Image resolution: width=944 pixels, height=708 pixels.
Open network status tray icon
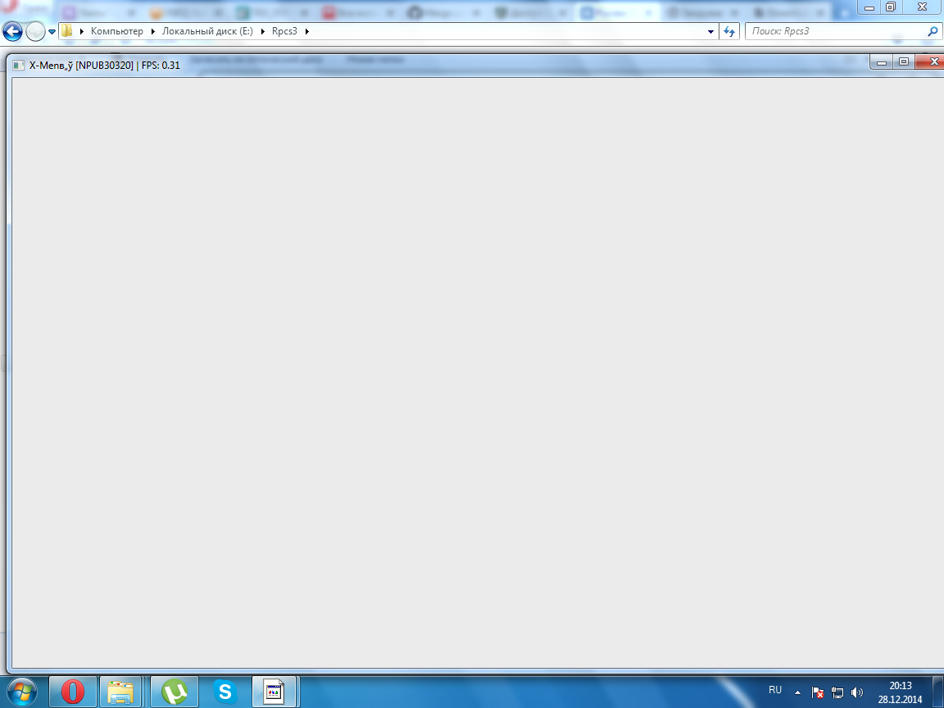837,692
